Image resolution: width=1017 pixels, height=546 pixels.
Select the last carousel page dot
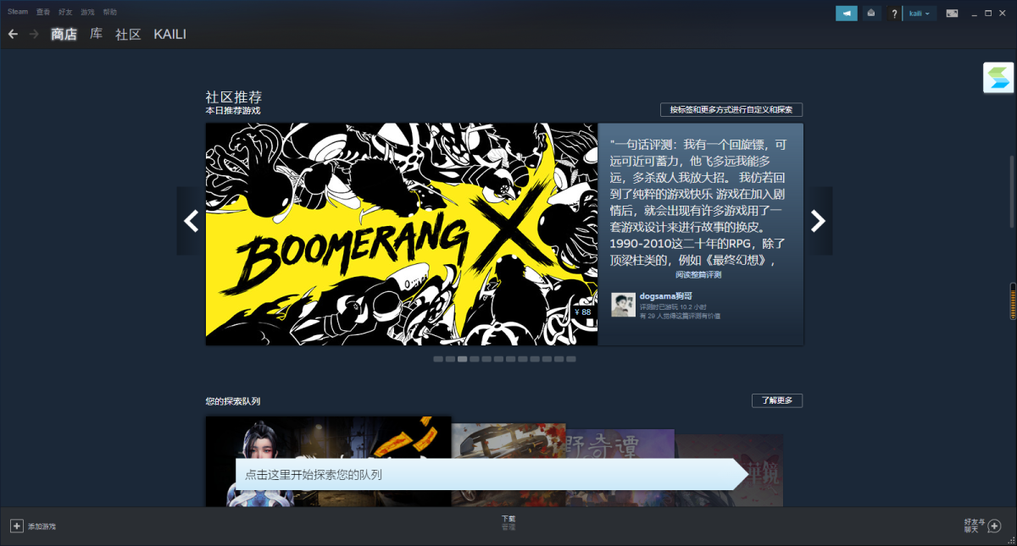571,359
